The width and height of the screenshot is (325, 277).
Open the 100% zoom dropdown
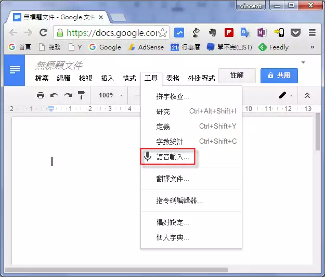tap(111, 95)
